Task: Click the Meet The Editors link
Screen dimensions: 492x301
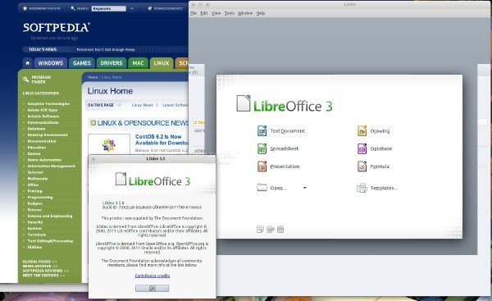Action: click(x=43, y=276)
